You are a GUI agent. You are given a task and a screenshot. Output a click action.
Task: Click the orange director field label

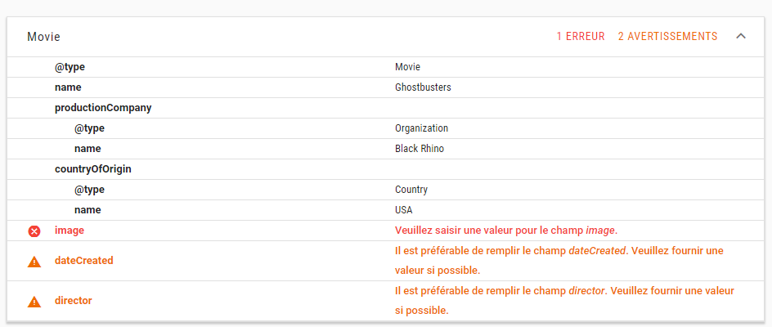73,301
